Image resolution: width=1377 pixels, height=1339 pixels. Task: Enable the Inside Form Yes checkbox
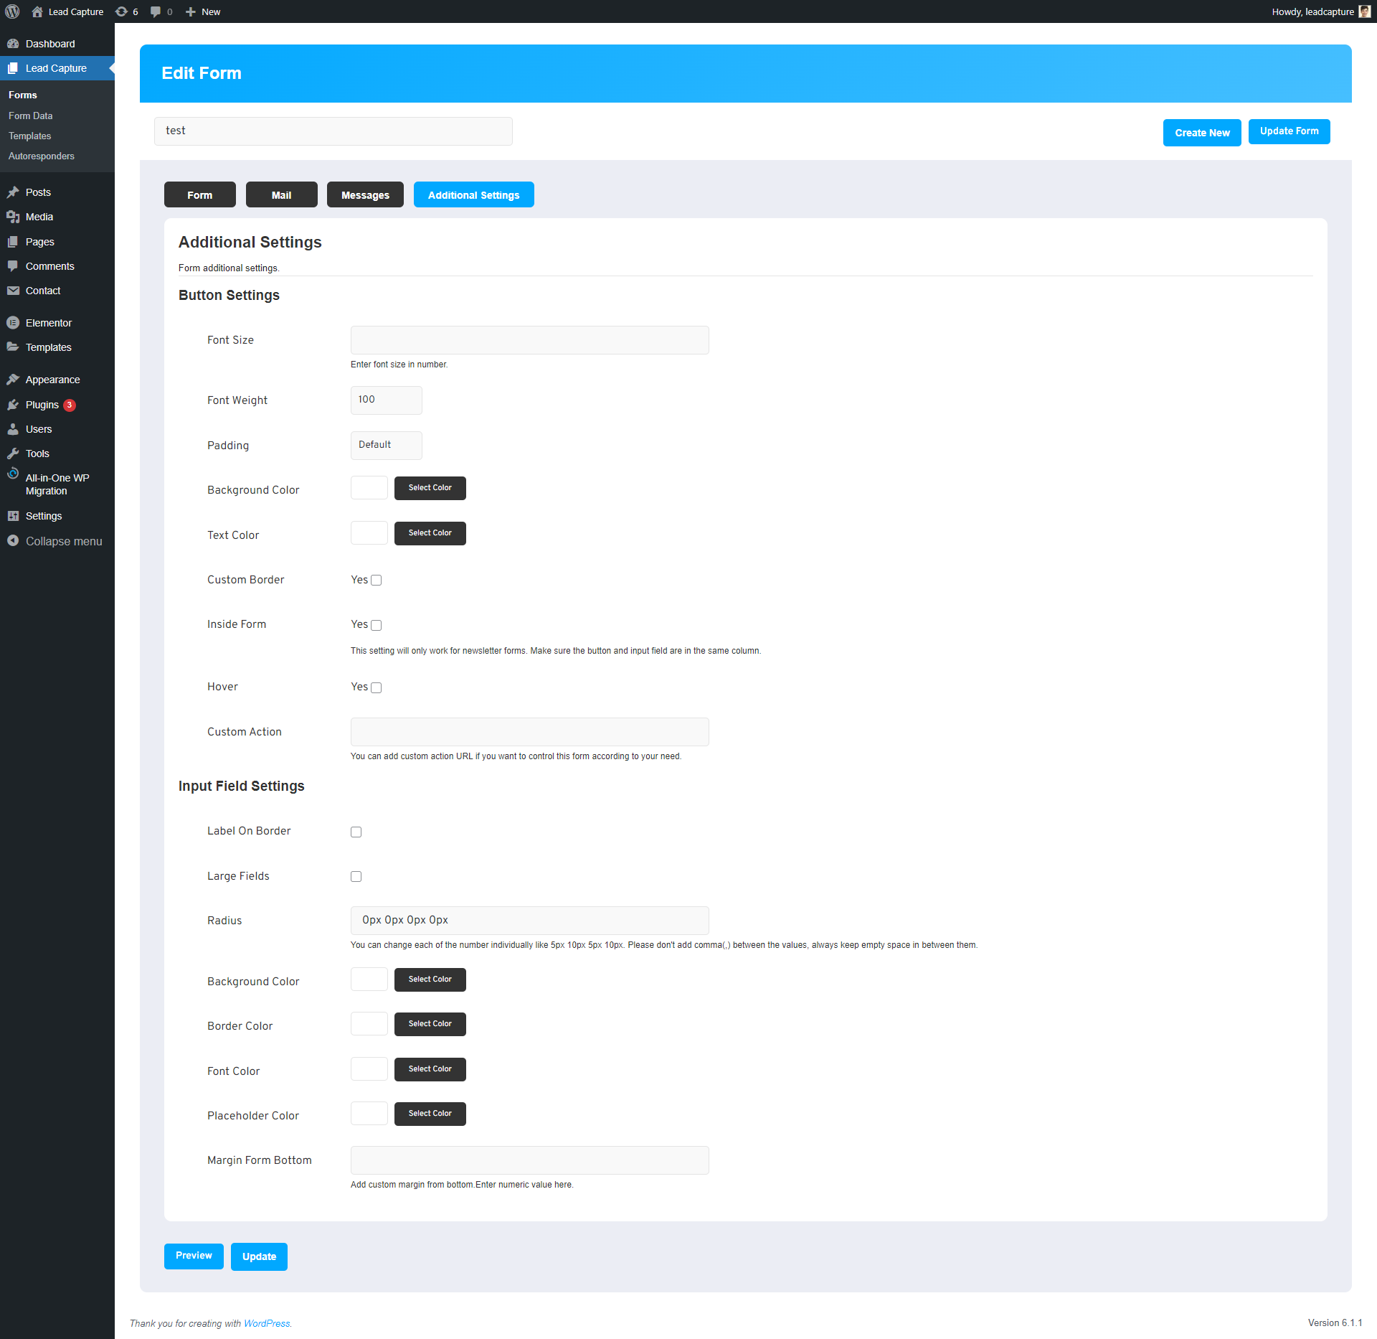tap(376, 625)
